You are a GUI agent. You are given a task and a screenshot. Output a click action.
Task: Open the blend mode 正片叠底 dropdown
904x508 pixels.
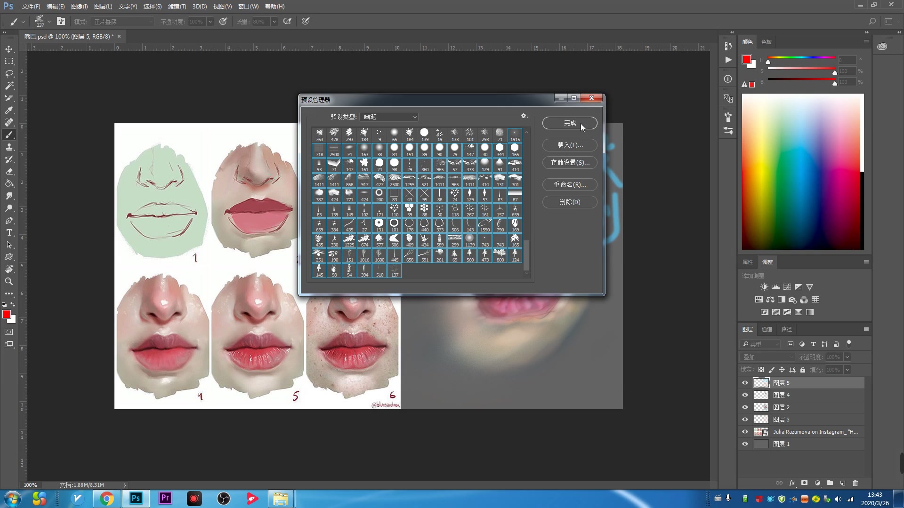tap(123, 22)
